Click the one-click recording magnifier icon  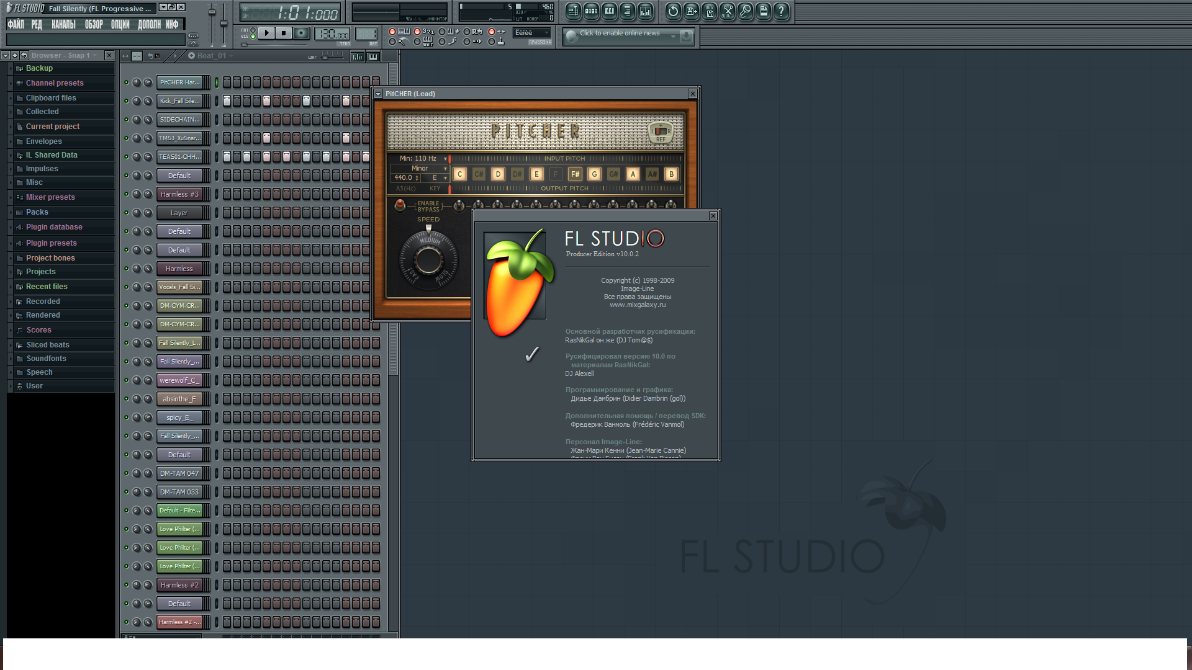coord(745,11)
